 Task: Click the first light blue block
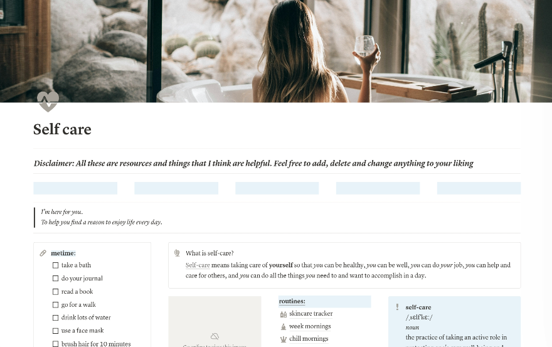click(75, 188)
